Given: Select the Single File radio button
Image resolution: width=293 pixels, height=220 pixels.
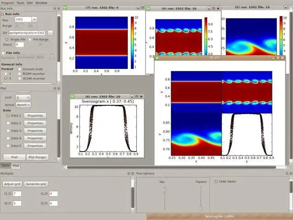Looking at the screenshot, I should pos(7,39).
